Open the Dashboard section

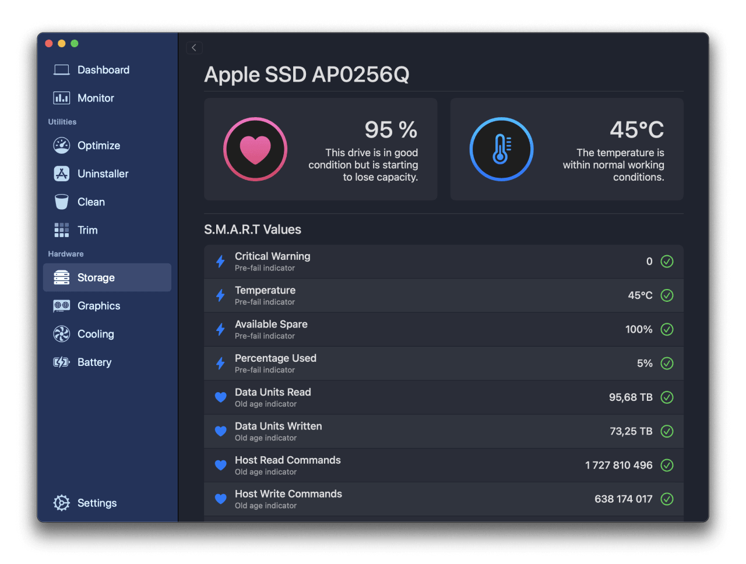point(107,70)
